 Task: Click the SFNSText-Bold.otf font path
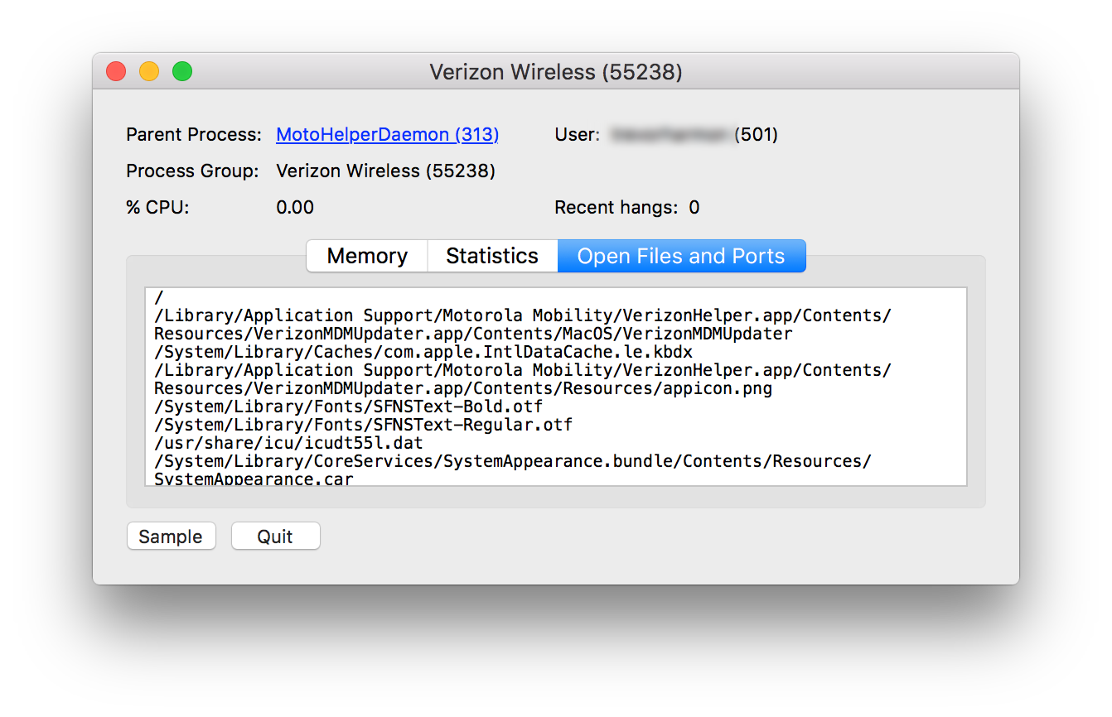[348, 407]
